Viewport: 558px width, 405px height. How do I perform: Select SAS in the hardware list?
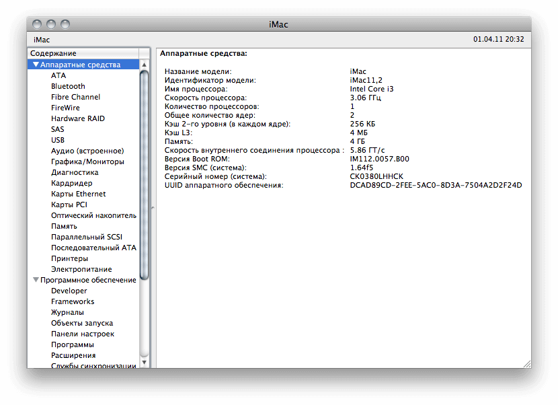coord(57,129)
